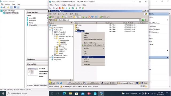Select server2003 in Hyper-V Virtual Machines list

(32, 18)
